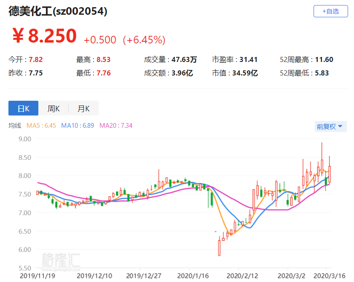The height and width of the screenshot is (282, 354).
Task: Switch to 月K monthly chart tab
Action: click(x=83, y=108)
